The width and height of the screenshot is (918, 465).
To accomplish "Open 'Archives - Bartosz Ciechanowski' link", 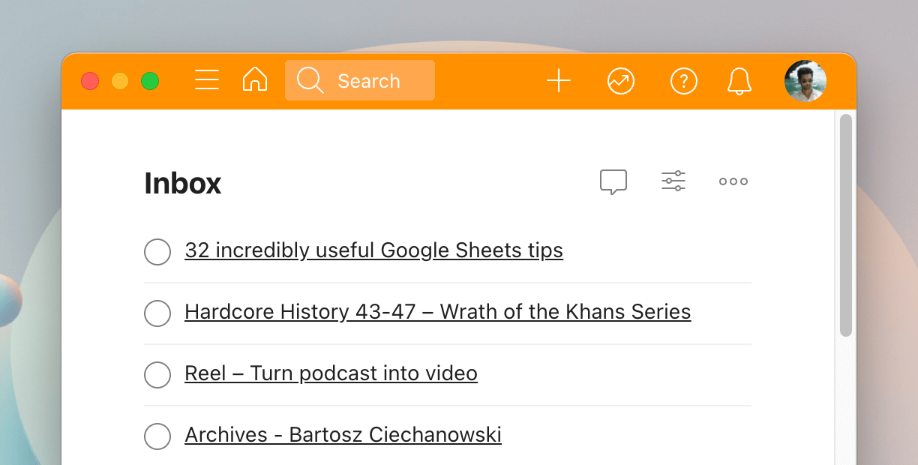I will 343,435.
